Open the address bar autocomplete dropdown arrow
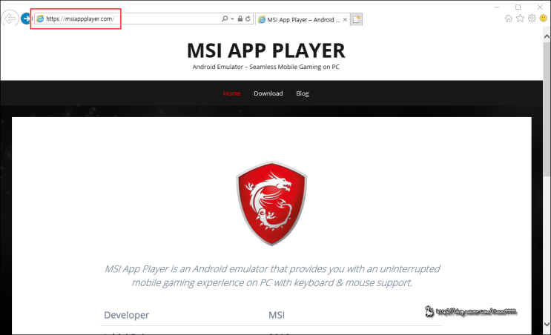Viewport: 551px width, 335px height. click(x=232, y=19)
